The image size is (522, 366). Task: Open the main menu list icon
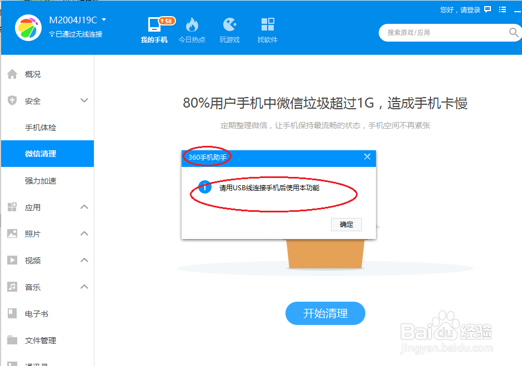click(x=503, y=9)
